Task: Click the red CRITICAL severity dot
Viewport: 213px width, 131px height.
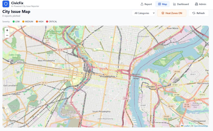Action: pos(47,21)
